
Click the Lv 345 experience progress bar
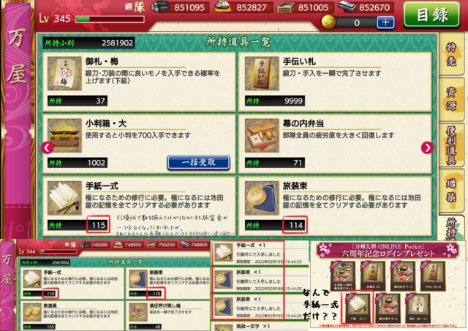(110, 19)
